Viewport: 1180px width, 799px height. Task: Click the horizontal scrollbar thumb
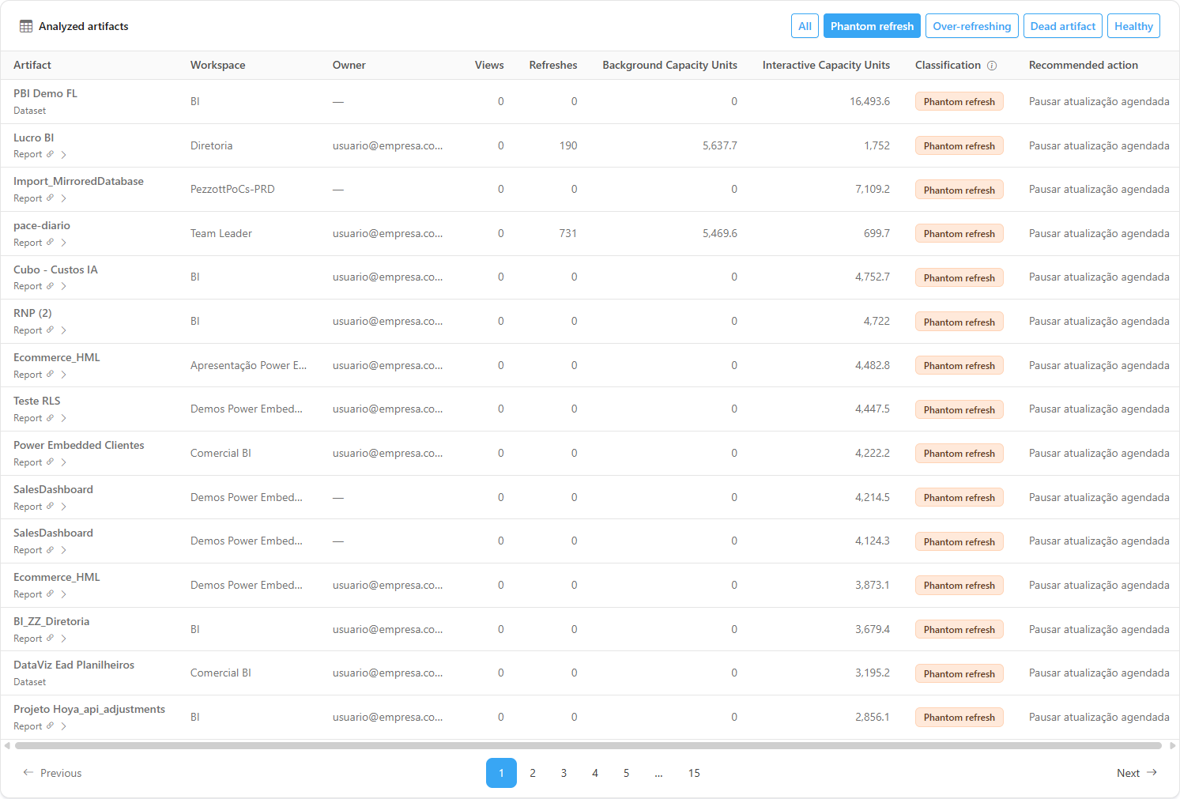(588, 745)
